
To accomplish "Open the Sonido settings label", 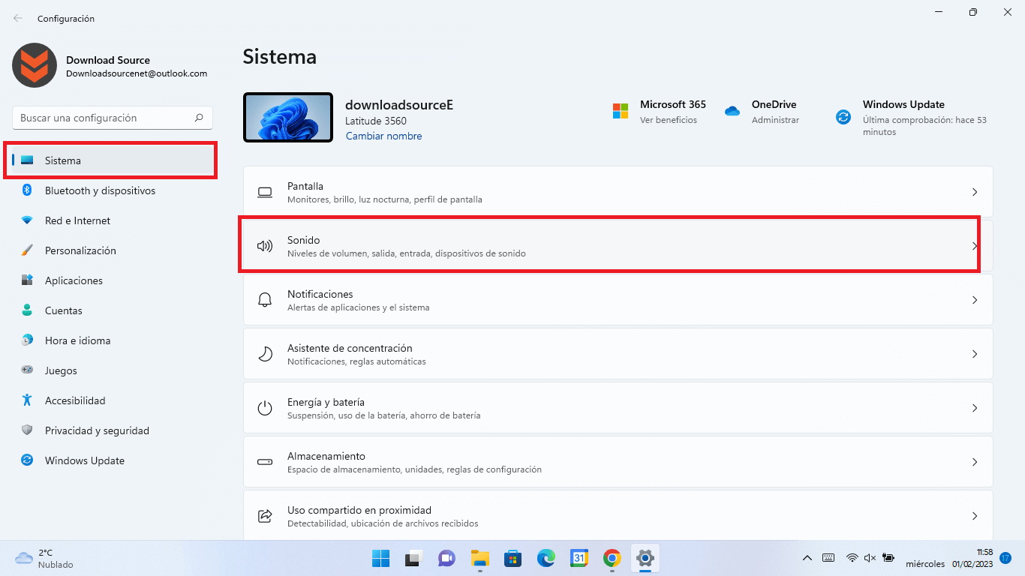I will pyautogui.click(x=303, y=240).
